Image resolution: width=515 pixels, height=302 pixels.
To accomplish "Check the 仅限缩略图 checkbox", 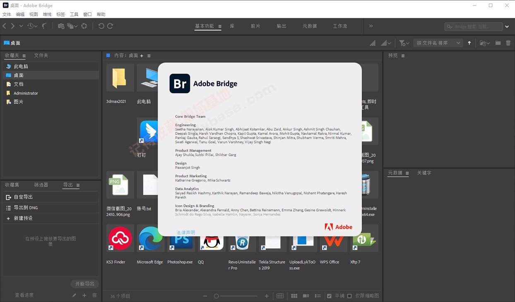I will tap(349, 296).
